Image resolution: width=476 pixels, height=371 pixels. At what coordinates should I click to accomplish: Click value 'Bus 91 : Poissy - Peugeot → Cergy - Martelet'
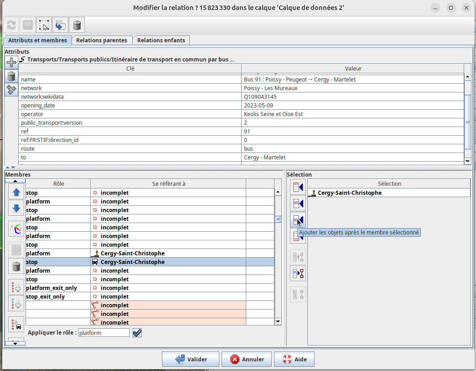353,79
